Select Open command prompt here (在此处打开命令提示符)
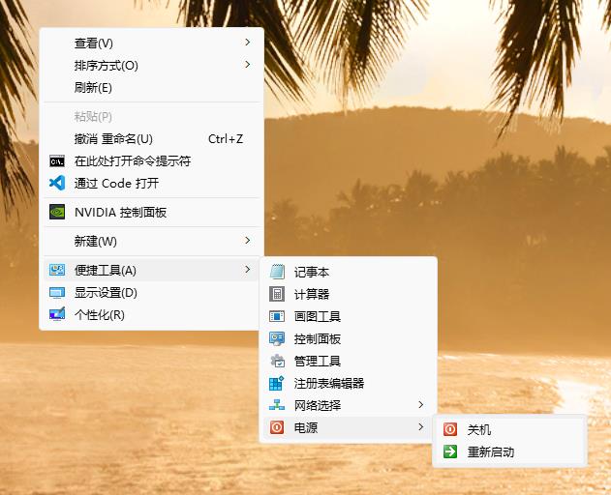611x495 pixels. coord(132,161)
